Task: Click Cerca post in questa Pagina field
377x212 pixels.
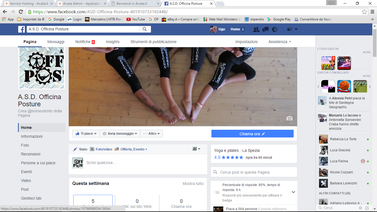Action: coord(254,172)
